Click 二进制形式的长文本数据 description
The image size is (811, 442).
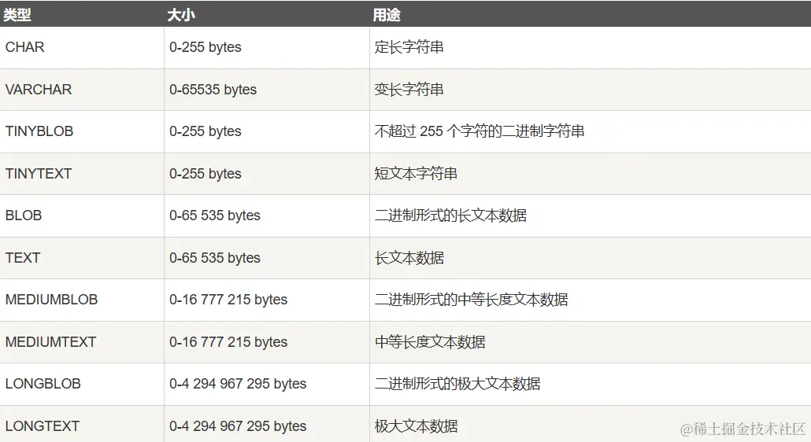coord(451,215)
